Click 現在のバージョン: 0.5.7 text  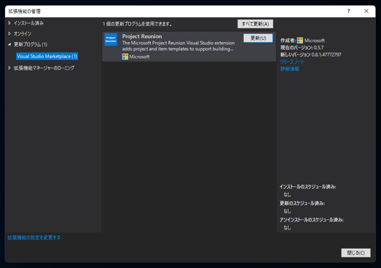tap(302, 48)
